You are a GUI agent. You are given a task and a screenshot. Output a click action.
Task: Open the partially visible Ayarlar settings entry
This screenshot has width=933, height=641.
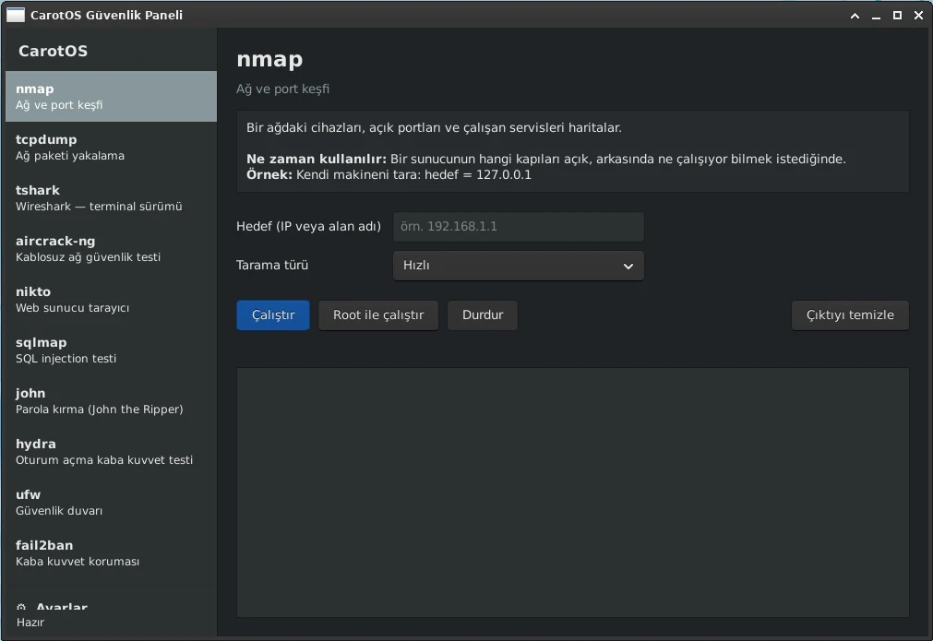(111, 605)
